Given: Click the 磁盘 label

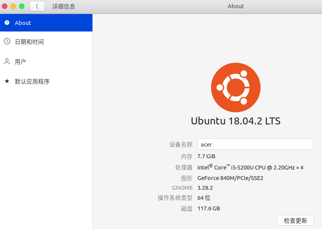Looking at the screenshot, I should click(187, 209).
